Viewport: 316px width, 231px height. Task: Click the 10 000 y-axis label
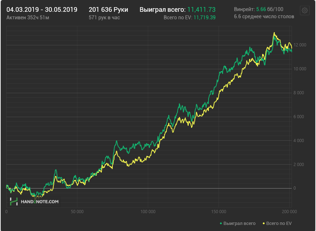point(300,69)
